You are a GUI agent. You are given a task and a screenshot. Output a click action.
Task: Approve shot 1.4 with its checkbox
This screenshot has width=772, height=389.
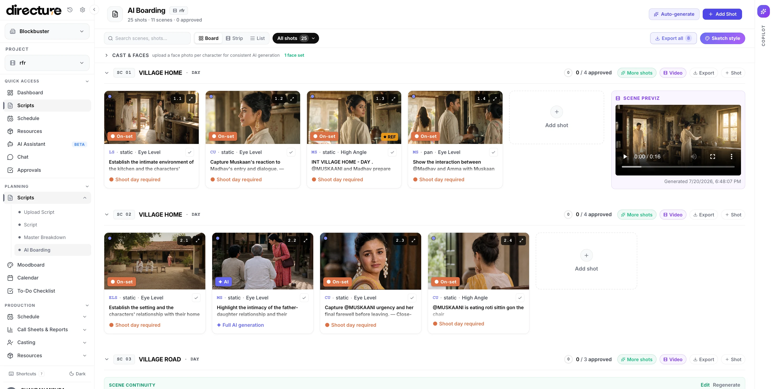pos(493,152)
